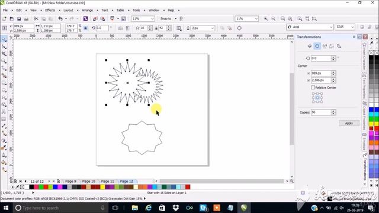This screenshot has width=379, height=213.
Task: Click the eyedropper icon beside the document palette
Action: 17,187
